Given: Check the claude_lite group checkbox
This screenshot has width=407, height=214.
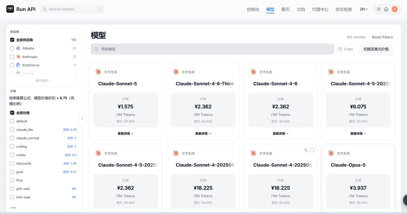Looking at the screenshot, I should 12,130.
